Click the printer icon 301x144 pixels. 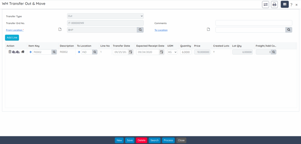[x=274, y=4]
